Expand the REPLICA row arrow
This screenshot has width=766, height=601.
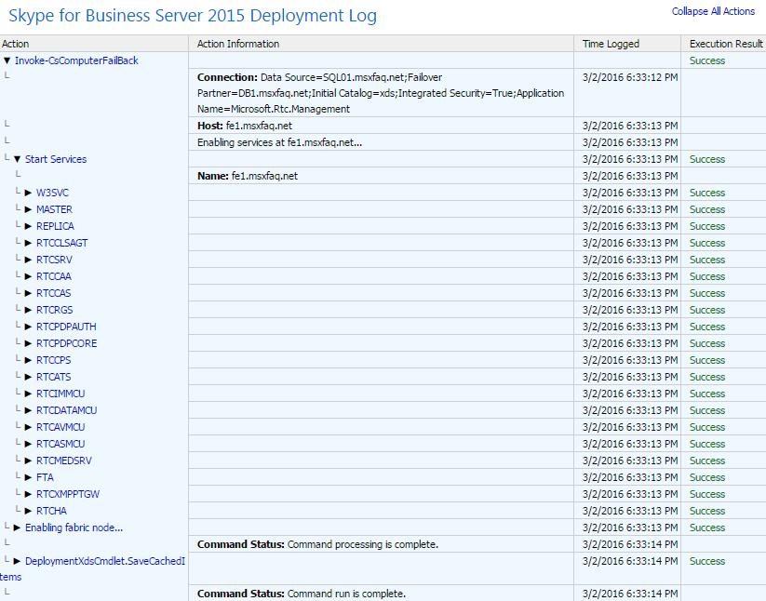(x=28, y=226)
